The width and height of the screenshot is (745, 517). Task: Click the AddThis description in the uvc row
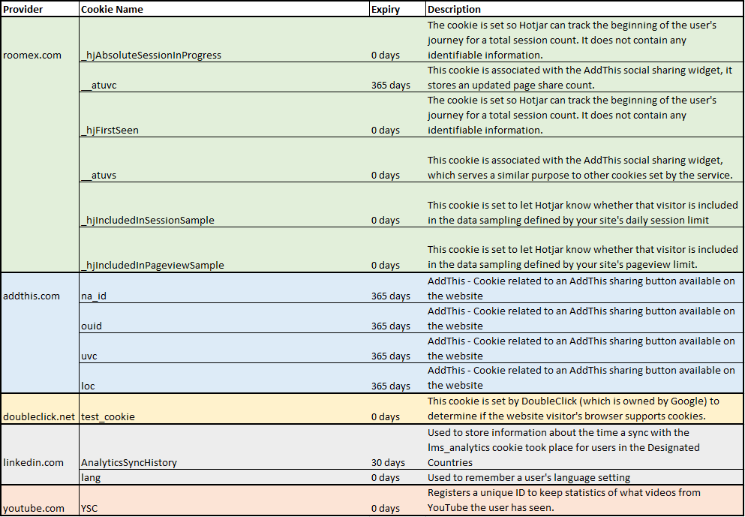click(x=585, y=348)
